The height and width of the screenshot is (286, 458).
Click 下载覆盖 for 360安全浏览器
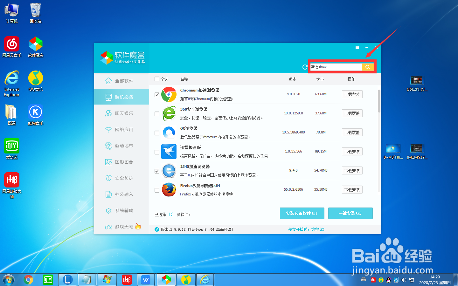(352, 113)
